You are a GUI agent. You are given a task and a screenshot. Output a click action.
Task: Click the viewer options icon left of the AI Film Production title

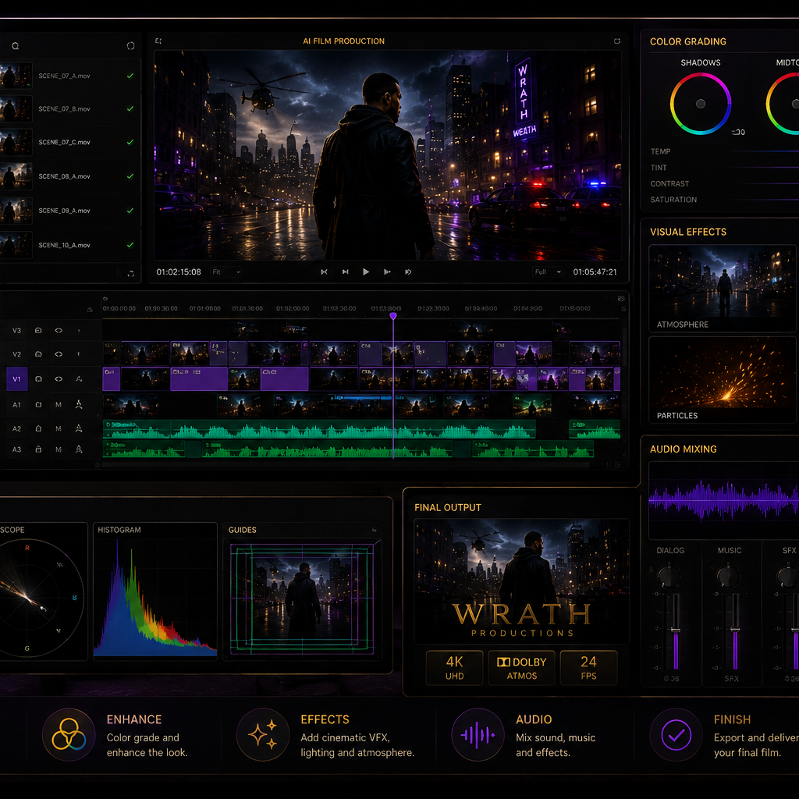pyautogui.click(x=158, y=41)
